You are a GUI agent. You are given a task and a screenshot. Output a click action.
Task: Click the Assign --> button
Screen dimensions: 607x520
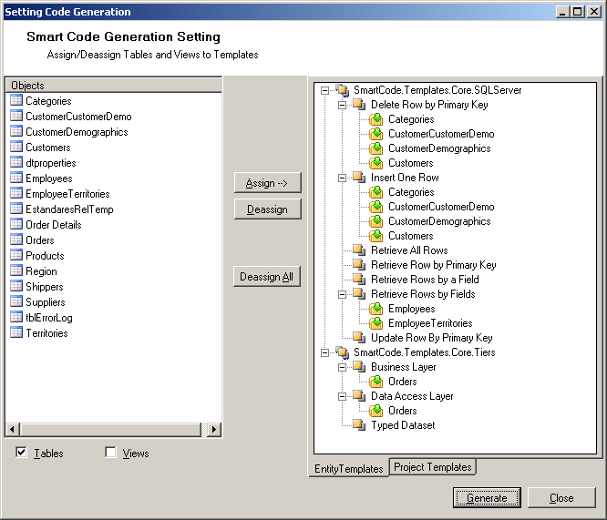267,183
